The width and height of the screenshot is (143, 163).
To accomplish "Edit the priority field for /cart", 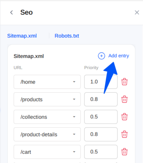I will [x=101, y=152].
